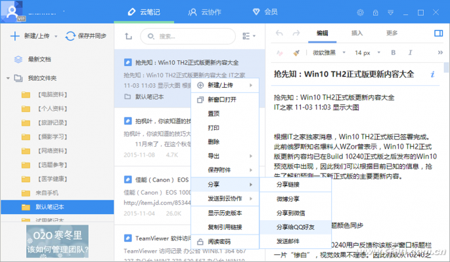Click the search magnifier icon

coord(150,36)
